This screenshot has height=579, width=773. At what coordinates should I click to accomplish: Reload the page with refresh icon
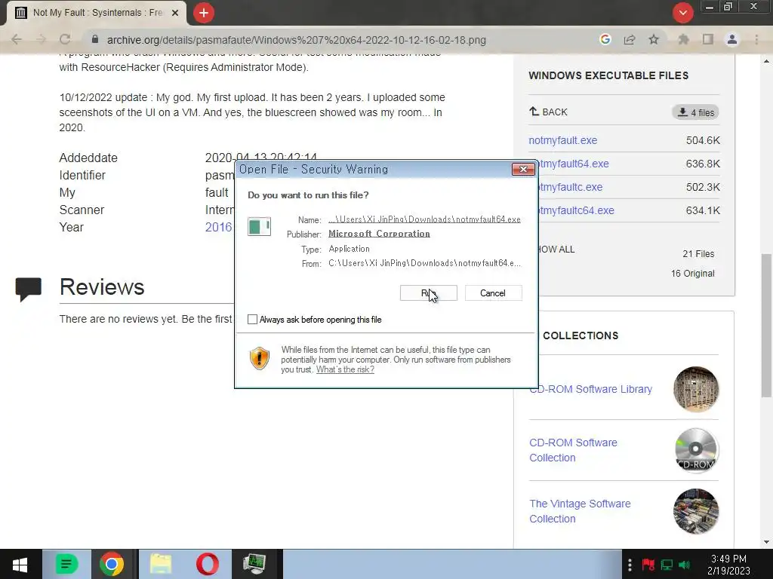click(x=65, y=39)
